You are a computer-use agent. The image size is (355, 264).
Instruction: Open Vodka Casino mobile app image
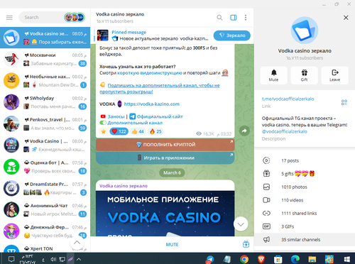pyautogui.click(x=165, y=214)
